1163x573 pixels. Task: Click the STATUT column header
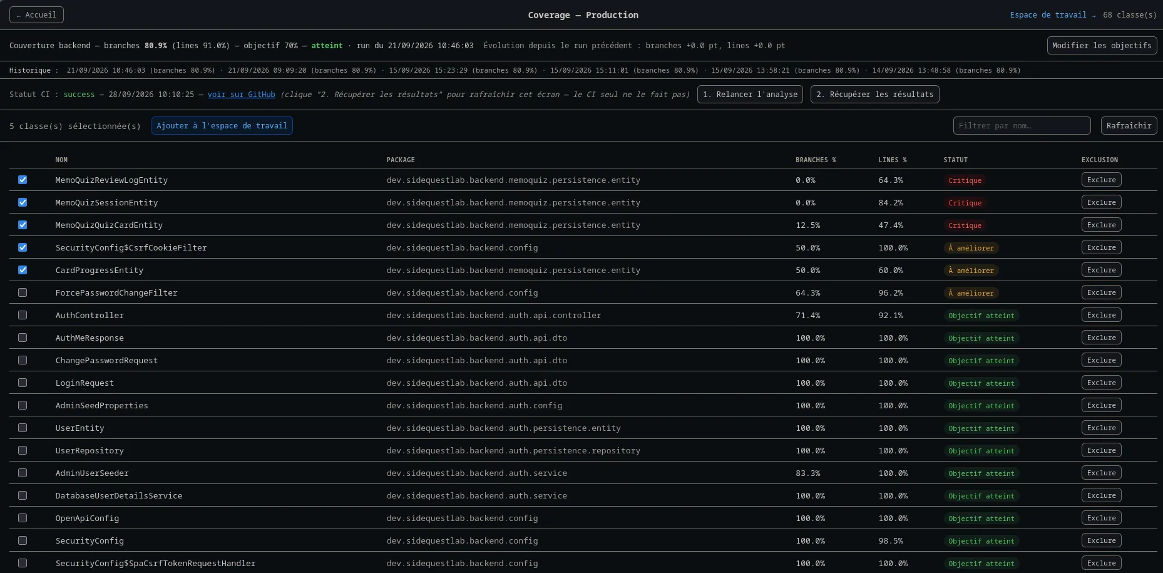tap(955, 160)
